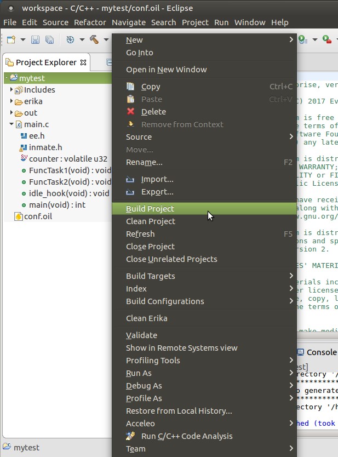Image resolution: width=338 pixels, height=457 pixels.
Task: Choose Go Into from context menu
Action: point(204,53)
